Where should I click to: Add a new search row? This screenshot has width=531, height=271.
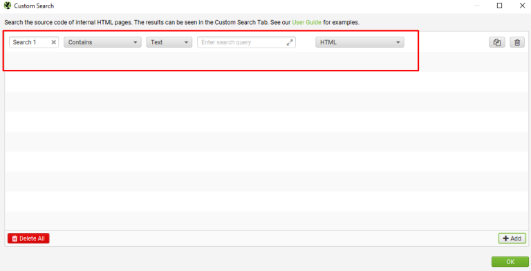(x=512, y=239)
